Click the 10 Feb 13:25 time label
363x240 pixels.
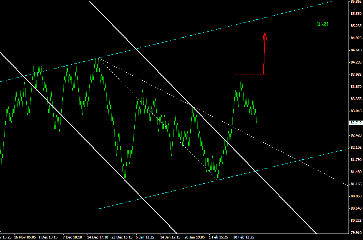coord(244,237)
